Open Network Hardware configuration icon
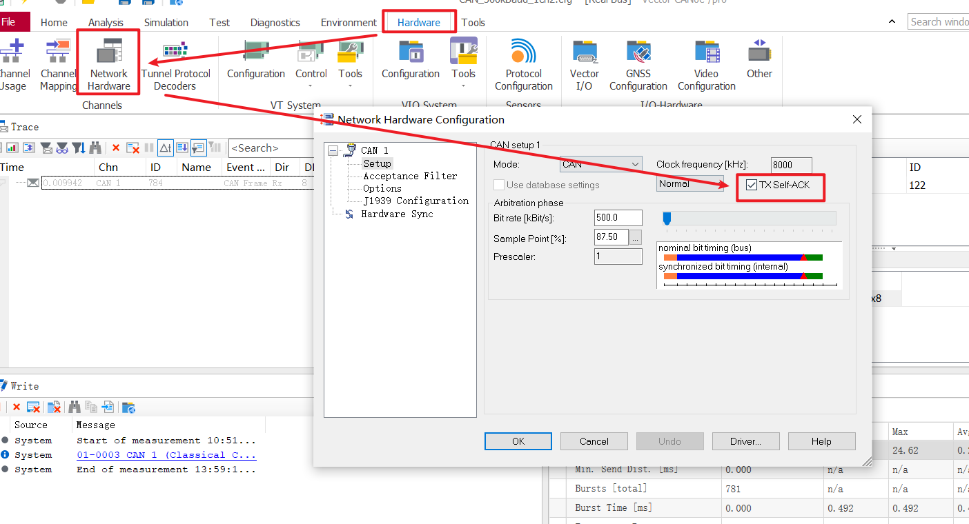The width and height of the screenshot is (969, 524). tap(109, 64)
